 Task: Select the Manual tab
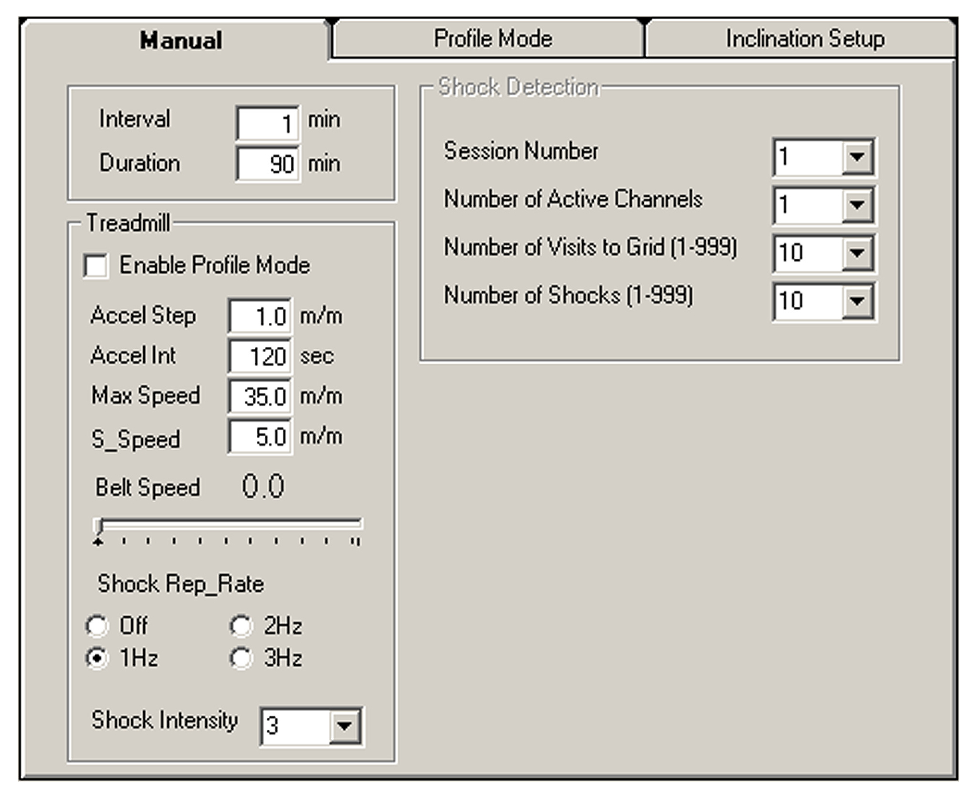181,40
